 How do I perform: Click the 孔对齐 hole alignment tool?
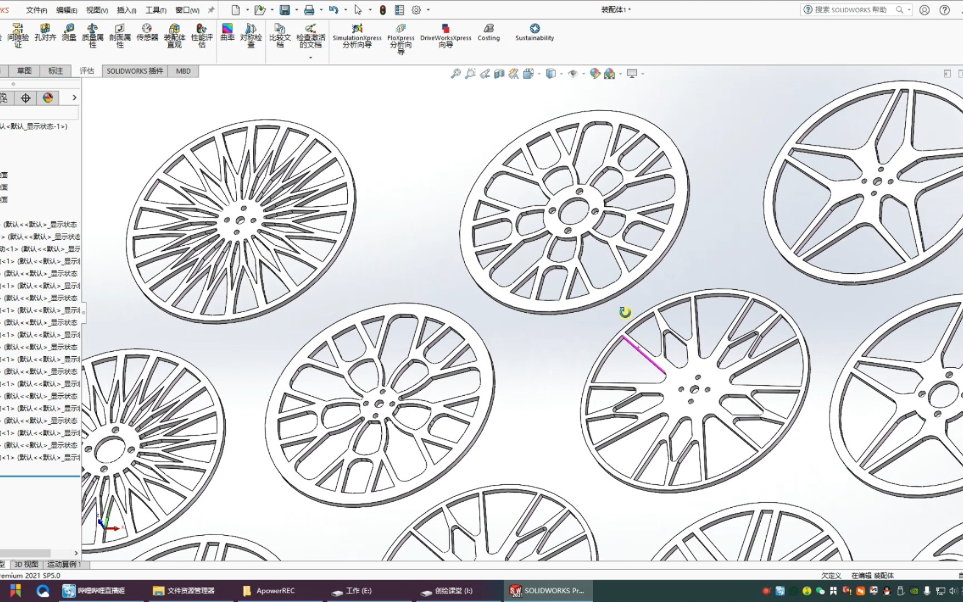pos(45,33)
